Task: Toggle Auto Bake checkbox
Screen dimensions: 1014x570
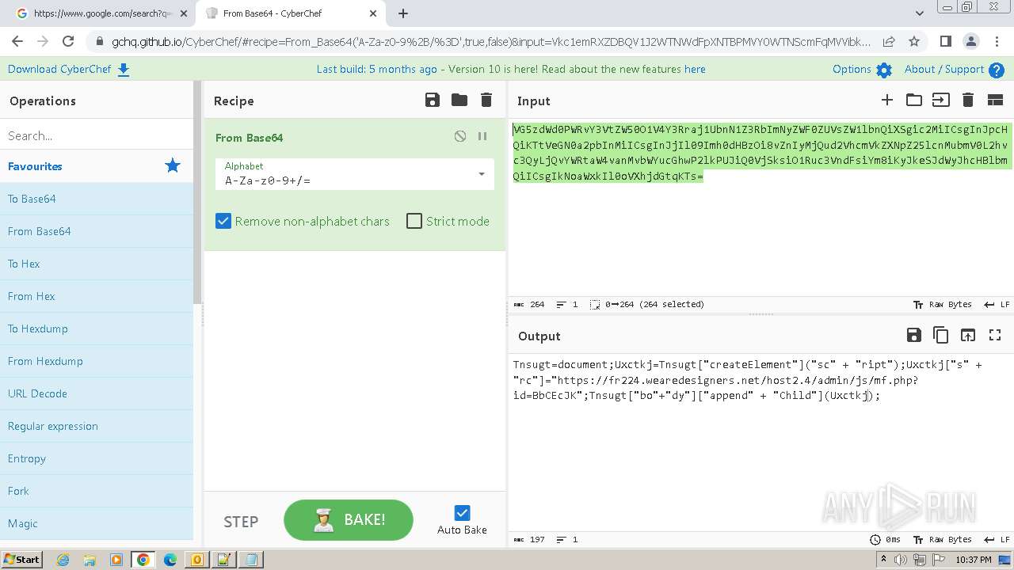Action: [x=462, y=513]
